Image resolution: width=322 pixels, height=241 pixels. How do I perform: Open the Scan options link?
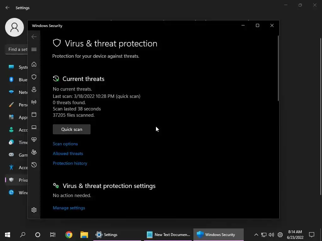pos(65,144)
